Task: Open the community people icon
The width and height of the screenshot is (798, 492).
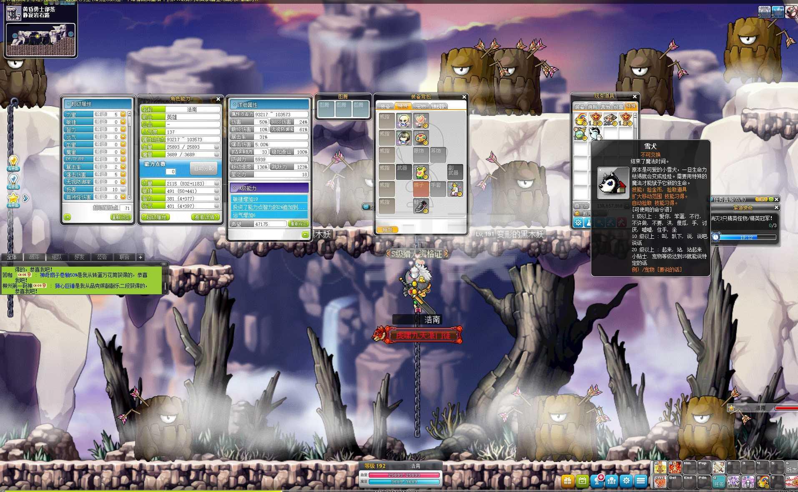Action: pos(612,481)
